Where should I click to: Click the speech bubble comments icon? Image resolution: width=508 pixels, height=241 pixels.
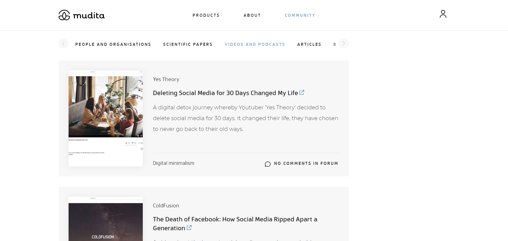tap(267, 164)
